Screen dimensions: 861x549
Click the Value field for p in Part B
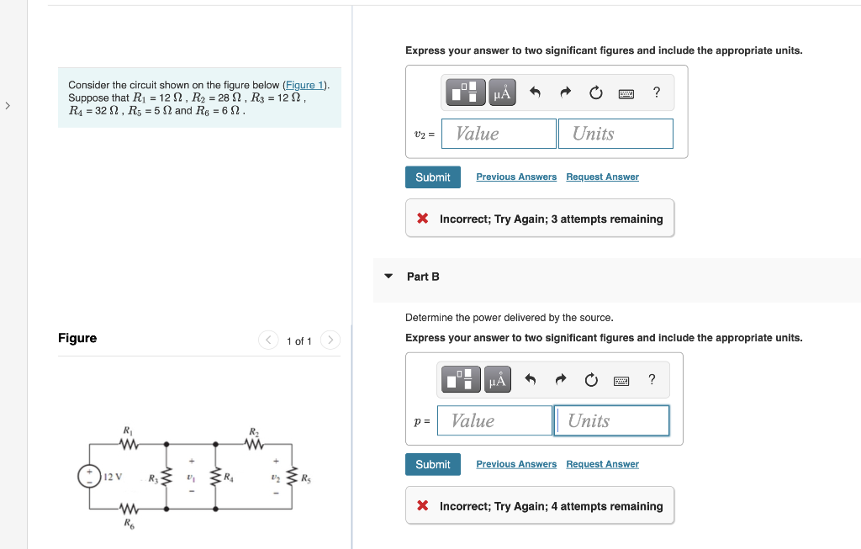[x=494, y=420]
